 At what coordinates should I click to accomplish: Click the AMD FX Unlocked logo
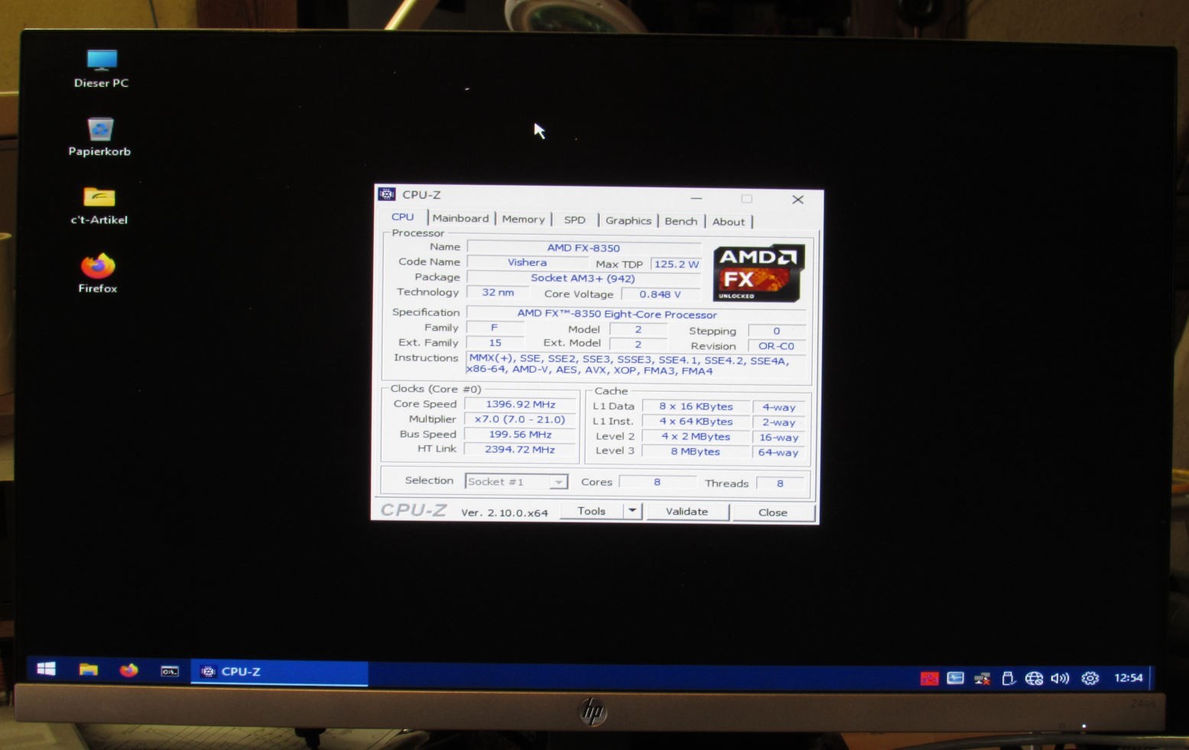(759, 273)
